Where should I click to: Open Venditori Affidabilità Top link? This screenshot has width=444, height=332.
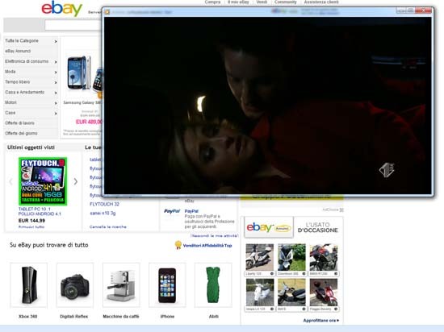click(207, 246)
